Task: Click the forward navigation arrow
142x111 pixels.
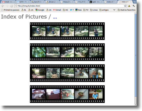Action: coord(7,6)
